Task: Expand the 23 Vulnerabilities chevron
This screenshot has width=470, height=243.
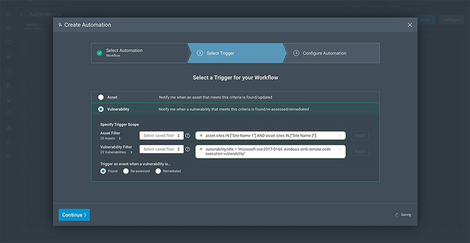Action: coord(131,152)
